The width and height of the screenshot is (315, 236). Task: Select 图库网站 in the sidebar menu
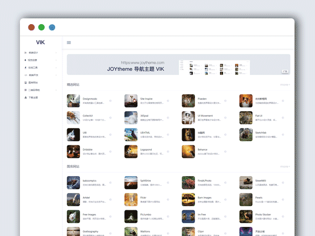pos(34,83)
